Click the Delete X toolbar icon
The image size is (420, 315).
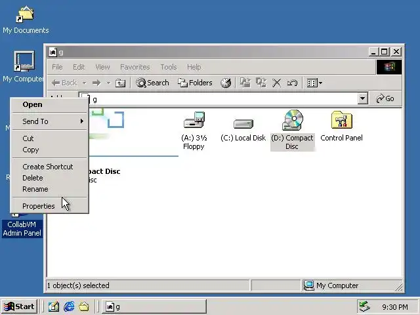pyautogui.click(x=276, y=83)
